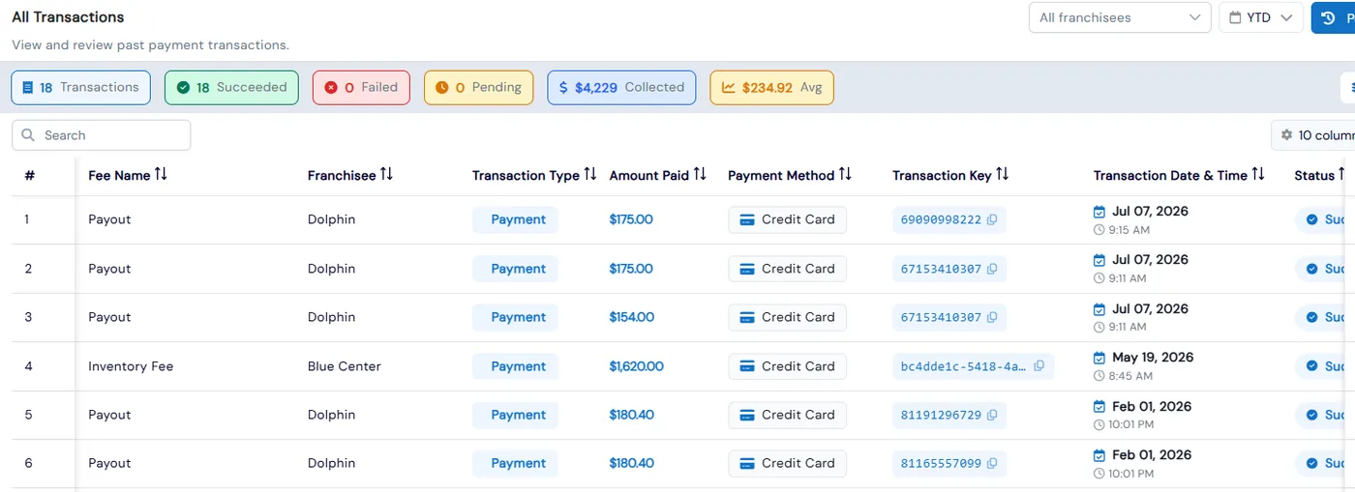This screenshot has height=492, width=1355.
Task: Copy transaction key 81191296729
Action: [991, 415]
